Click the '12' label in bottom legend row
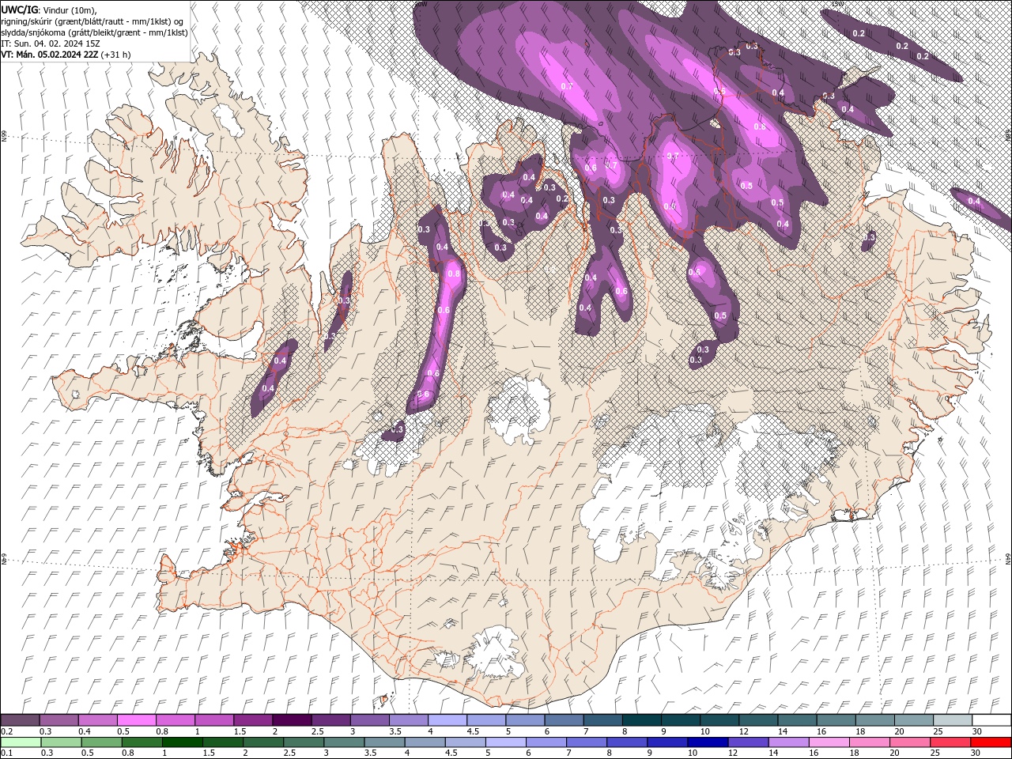This screenshot has width=1012, height=759. coord(732,753)
